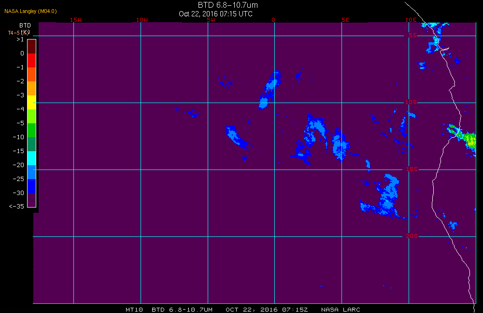
Task: Click the '<-35' legend value
Action: click(x=16, y=207)
